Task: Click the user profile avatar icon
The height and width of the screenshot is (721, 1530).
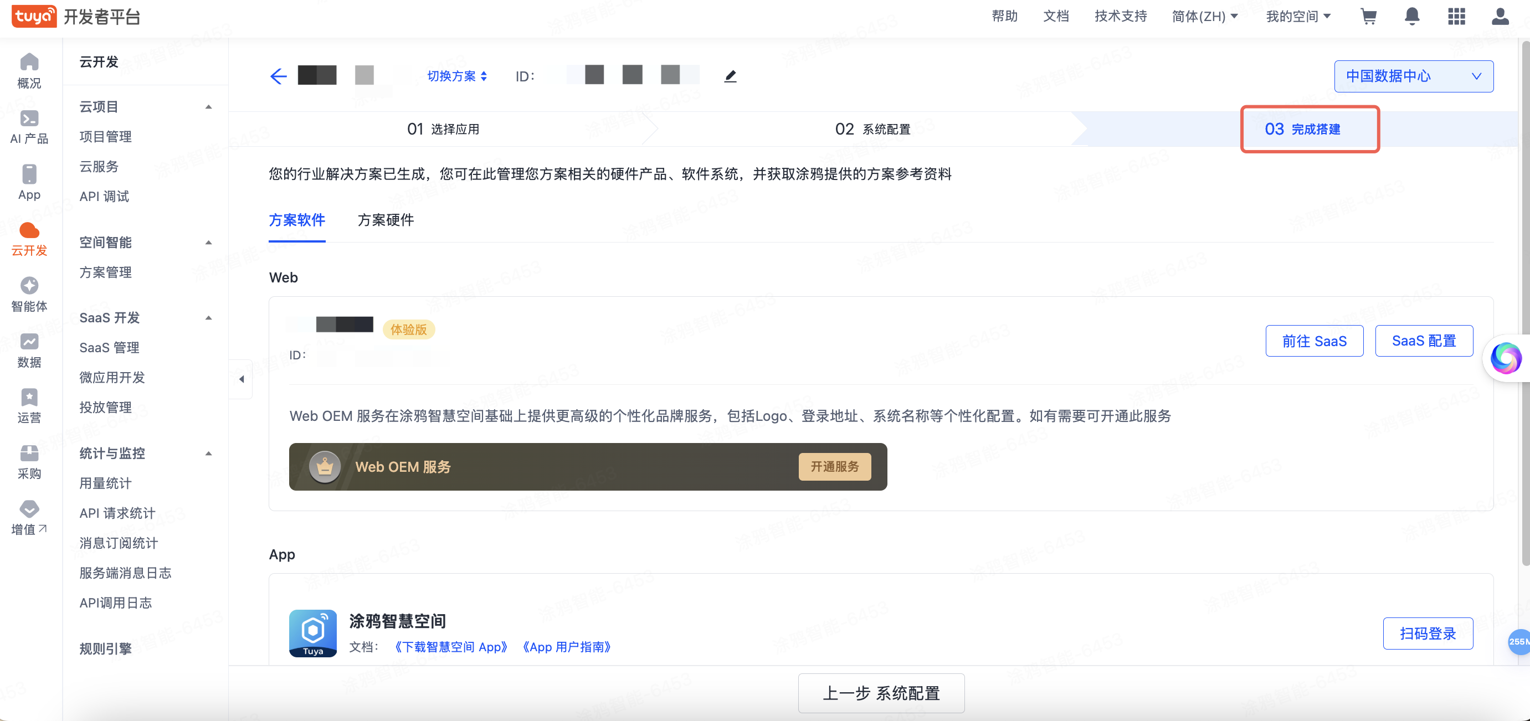Action: (1500, 16)
